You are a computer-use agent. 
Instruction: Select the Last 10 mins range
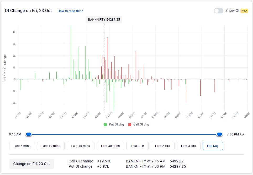point(51,146)
